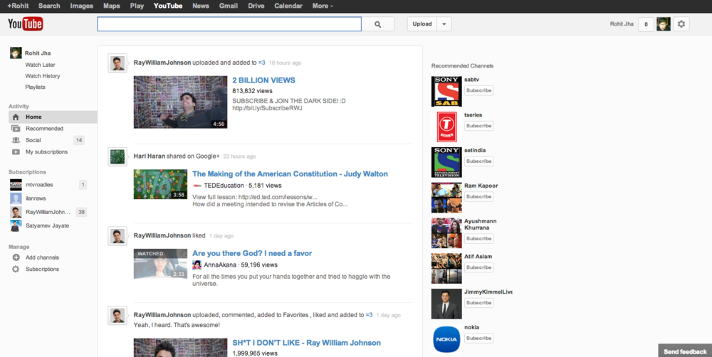
Task: Click +Rohit in the Google bar
Action: point(19,6)
